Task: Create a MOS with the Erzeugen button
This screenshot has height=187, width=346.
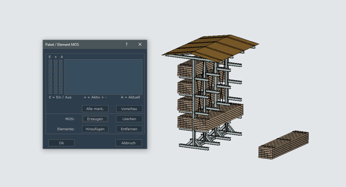Action: [x=95, y=119]
